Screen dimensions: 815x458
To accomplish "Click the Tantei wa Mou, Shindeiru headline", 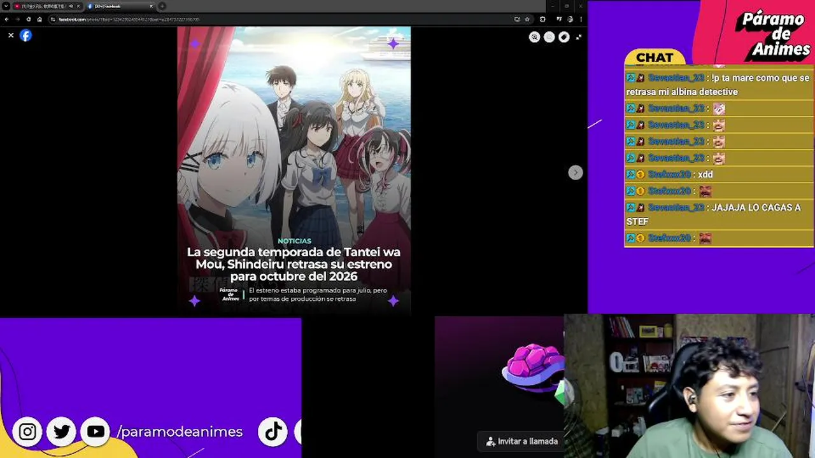I will [294, 264].
